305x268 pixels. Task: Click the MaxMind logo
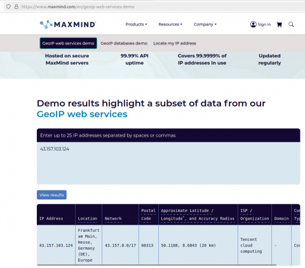point(68,24)
